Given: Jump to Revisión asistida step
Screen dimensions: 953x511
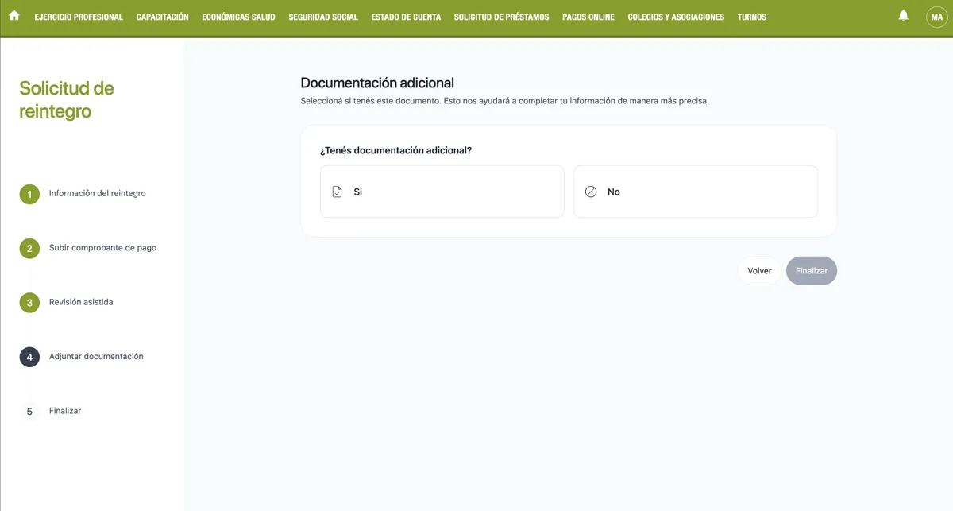Looking at the screenshot, I should 81,302.
